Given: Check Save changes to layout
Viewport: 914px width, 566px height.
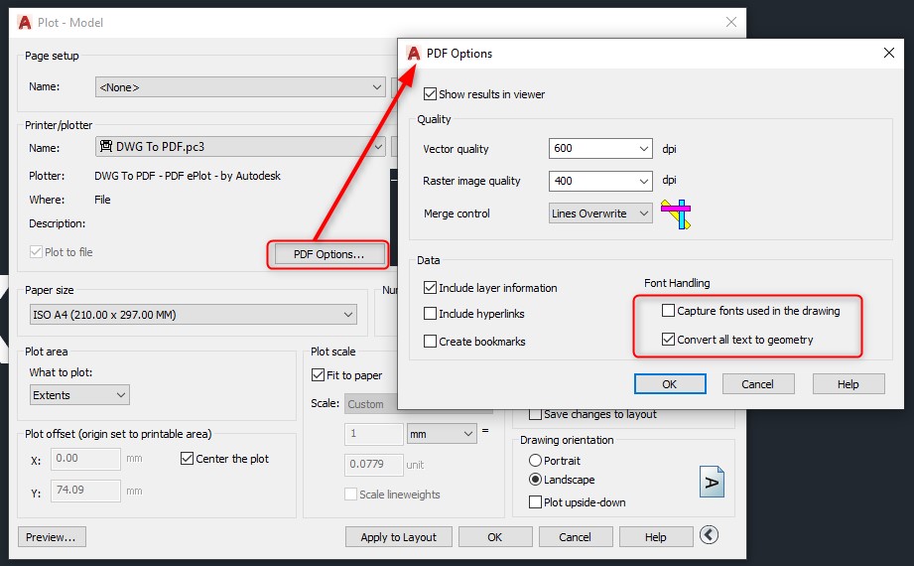Looking at the screenshot, I should tap(535, 414).
